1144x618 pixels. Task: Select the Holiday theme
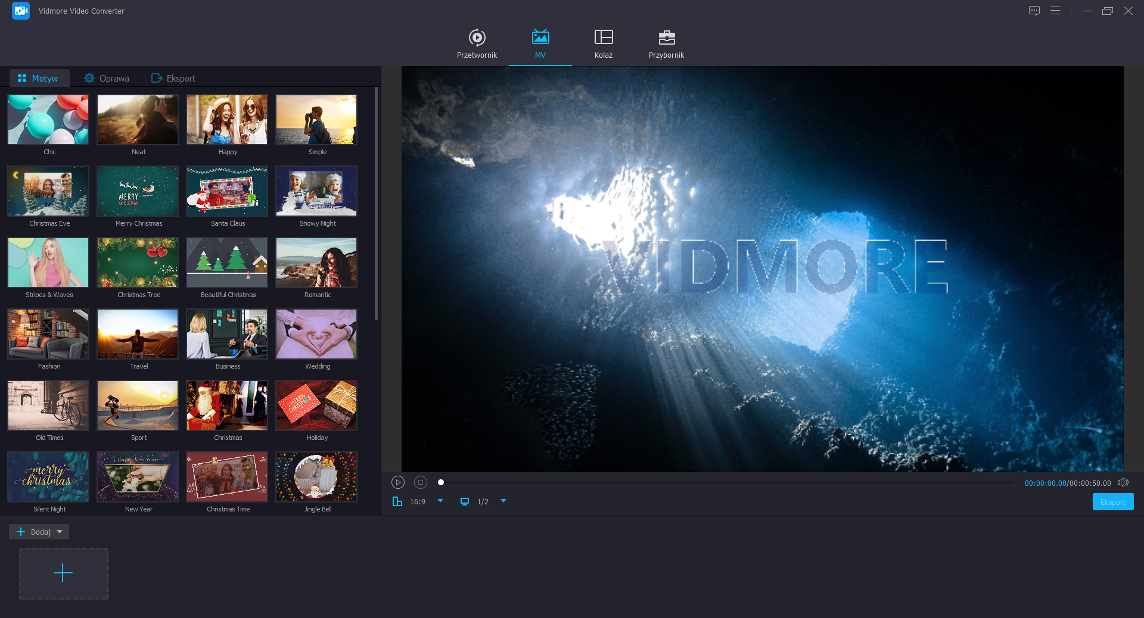point(316,405)
